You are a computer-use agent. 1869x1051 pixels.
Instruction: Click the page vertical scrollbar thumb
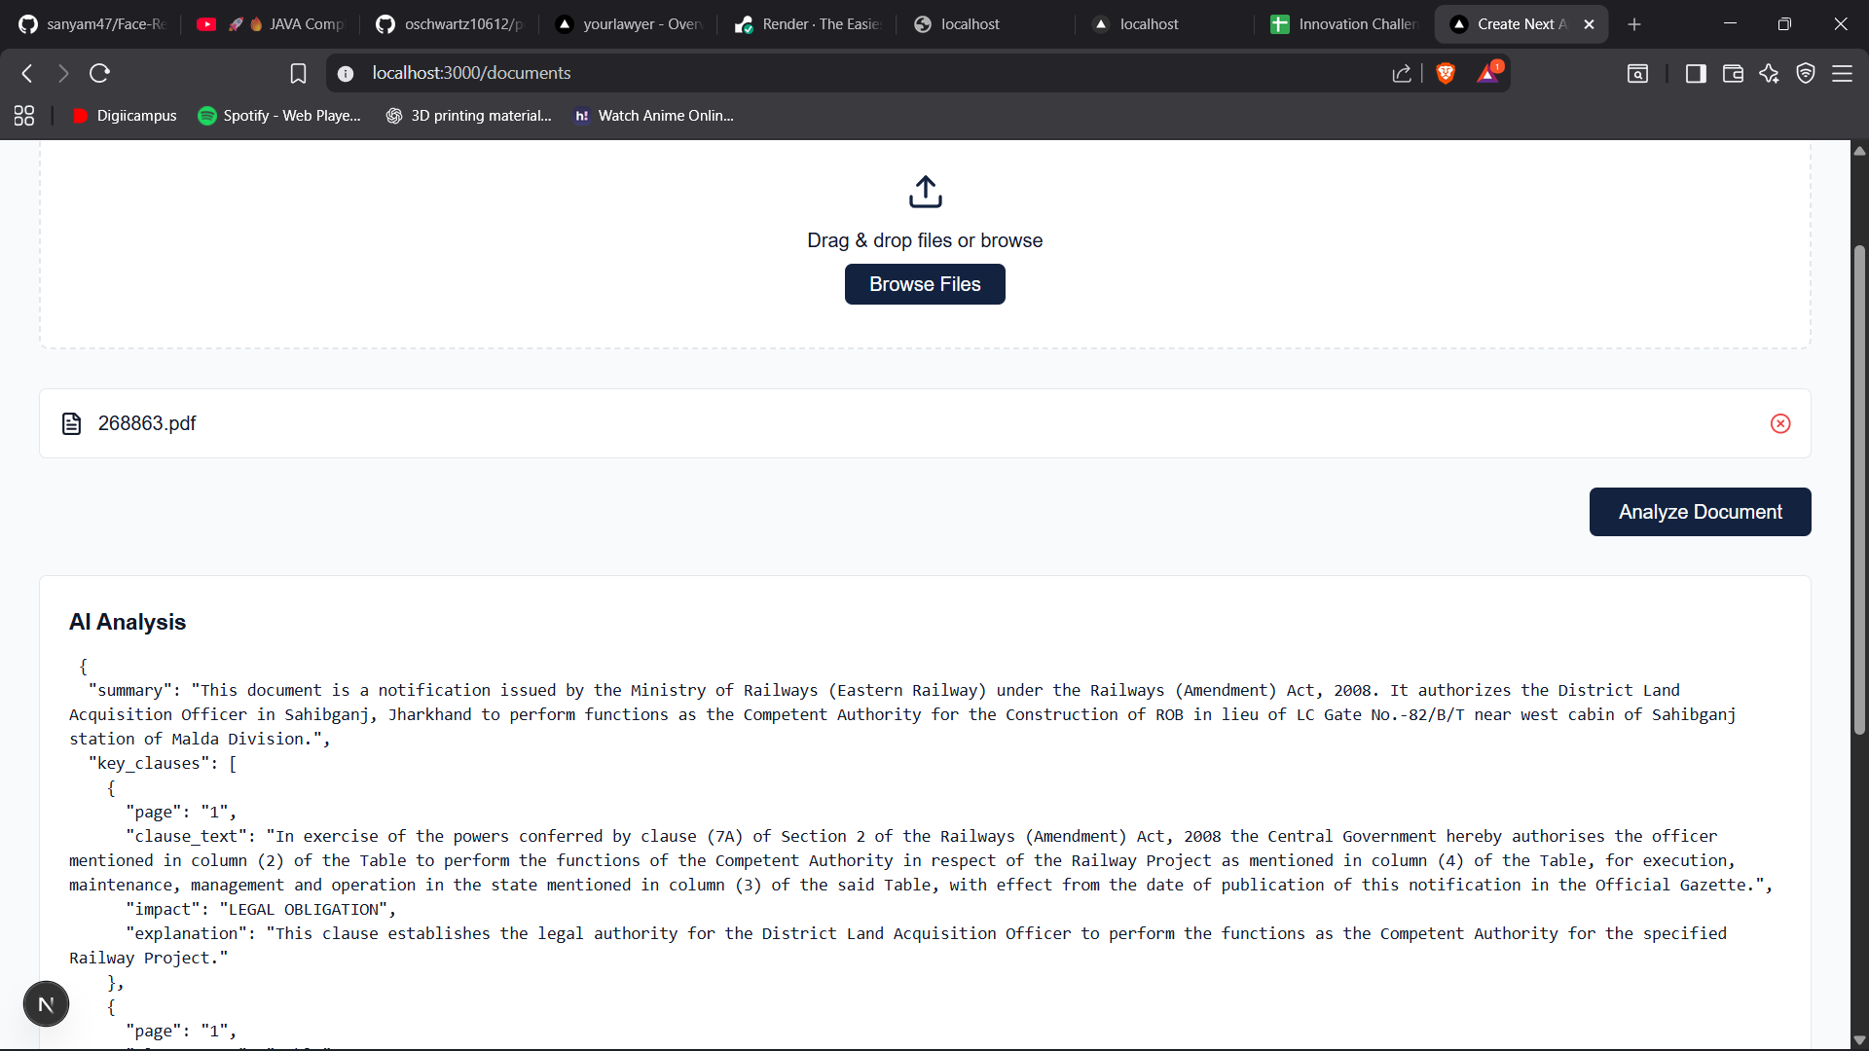(x=1858, y=487)
